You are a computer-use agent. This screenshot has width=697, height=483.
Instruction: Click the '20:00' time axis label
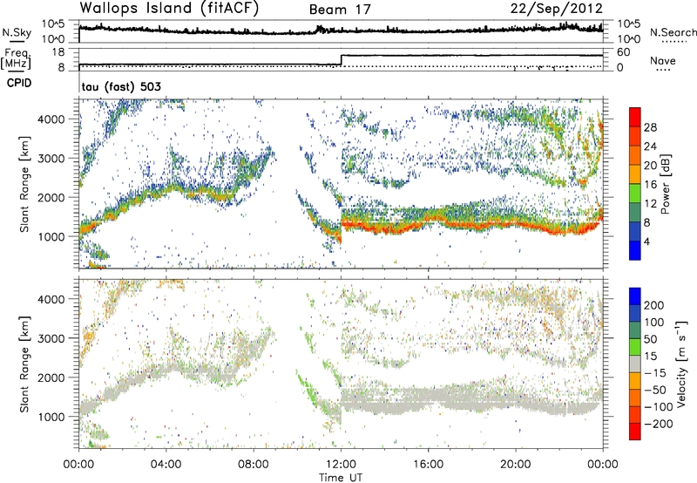(x=516, y=465)
